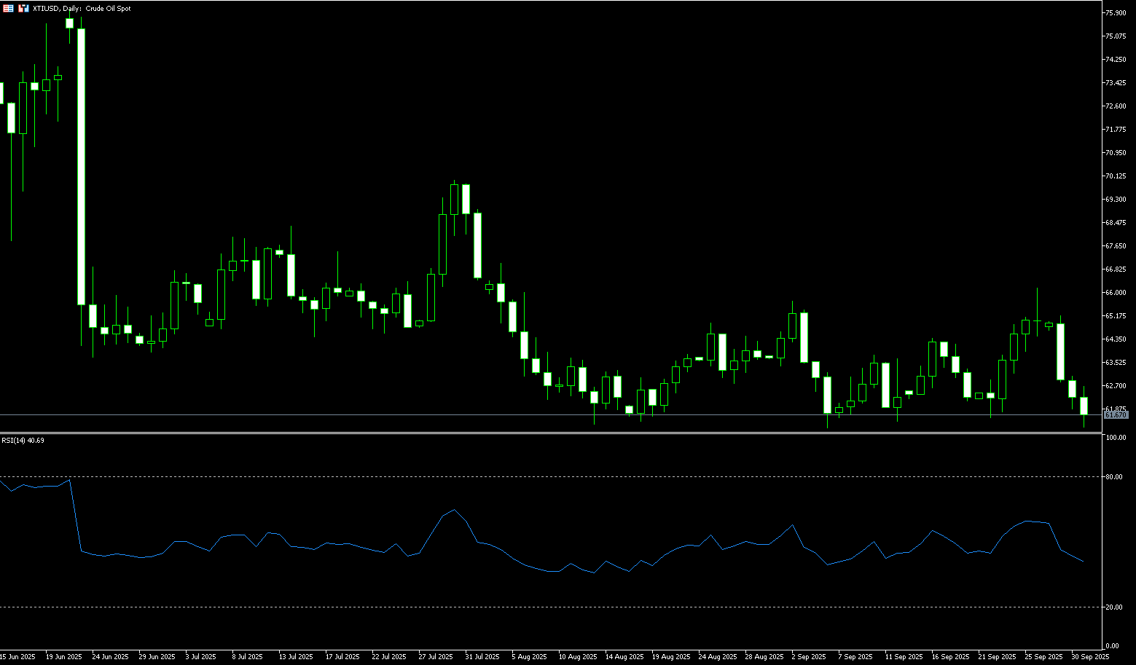Click the tallest bearish candle in late June
1136x665 pixels.
[82, 166]
